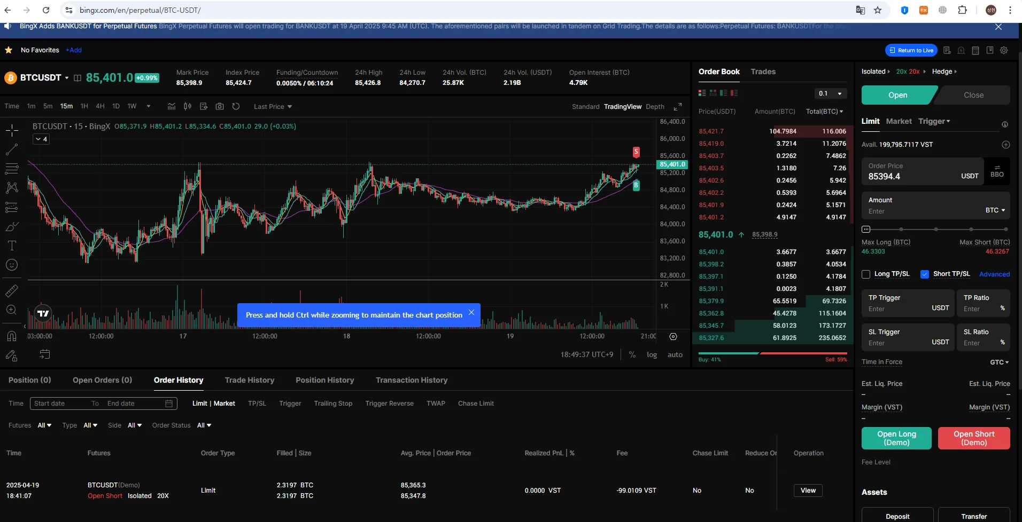Select the trend line drawing tool

pos(12,149)
